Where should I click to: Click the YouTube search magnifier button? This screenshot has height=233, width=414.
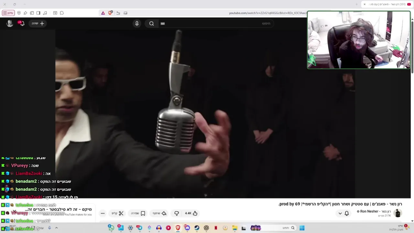point(151,23)
